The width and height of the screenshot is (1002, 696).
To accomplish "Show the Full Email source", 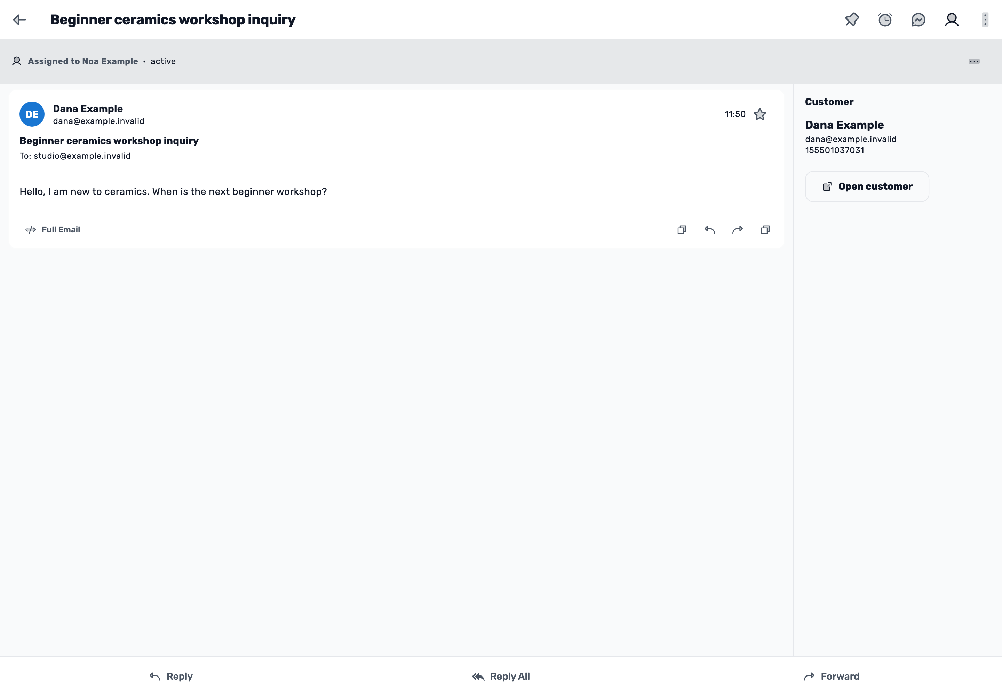I will (53, 229).
